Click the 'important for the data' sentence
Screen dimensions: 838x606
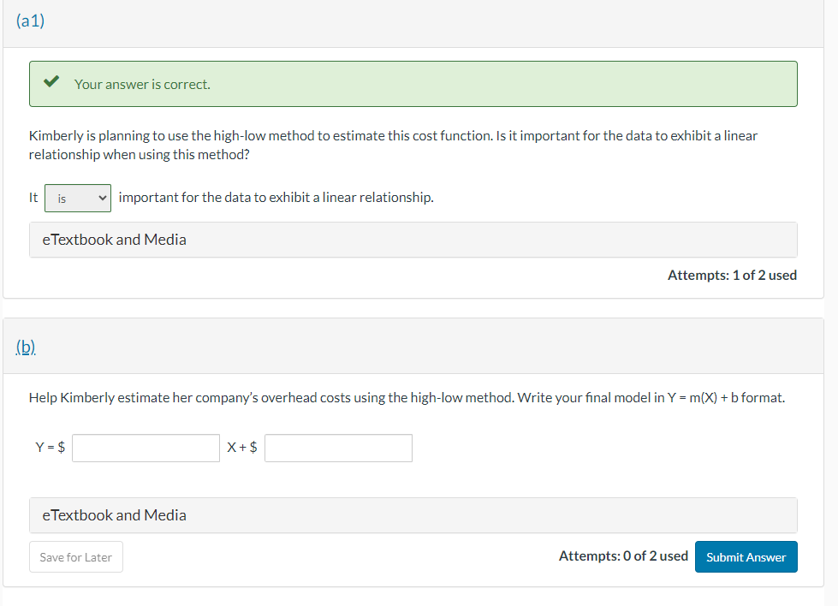click(276, 198)
